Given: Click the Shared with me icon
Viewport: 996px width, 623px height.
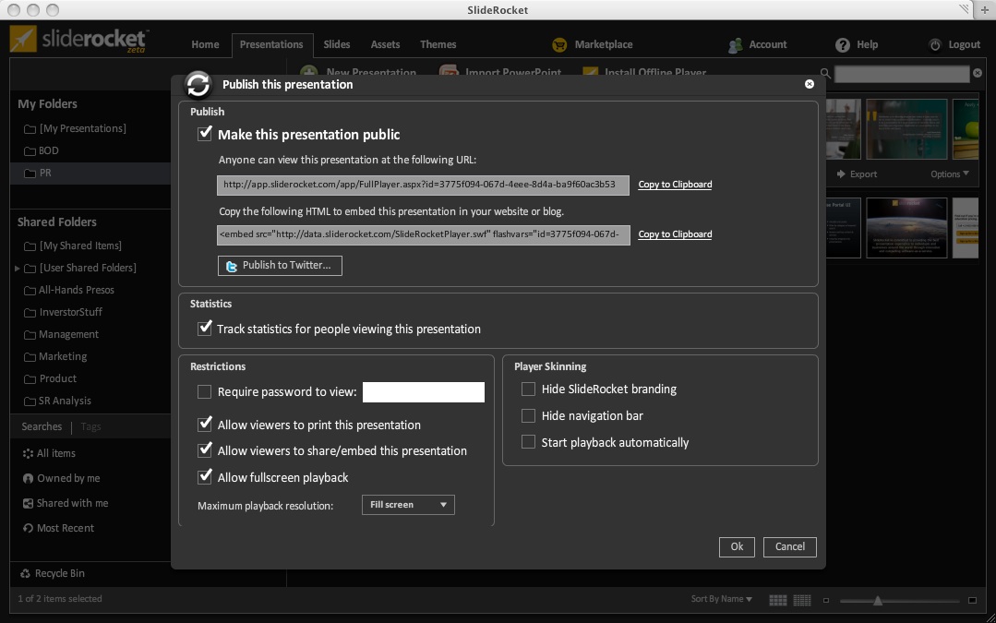Looking at the screenshot, I should pos(28,503).
